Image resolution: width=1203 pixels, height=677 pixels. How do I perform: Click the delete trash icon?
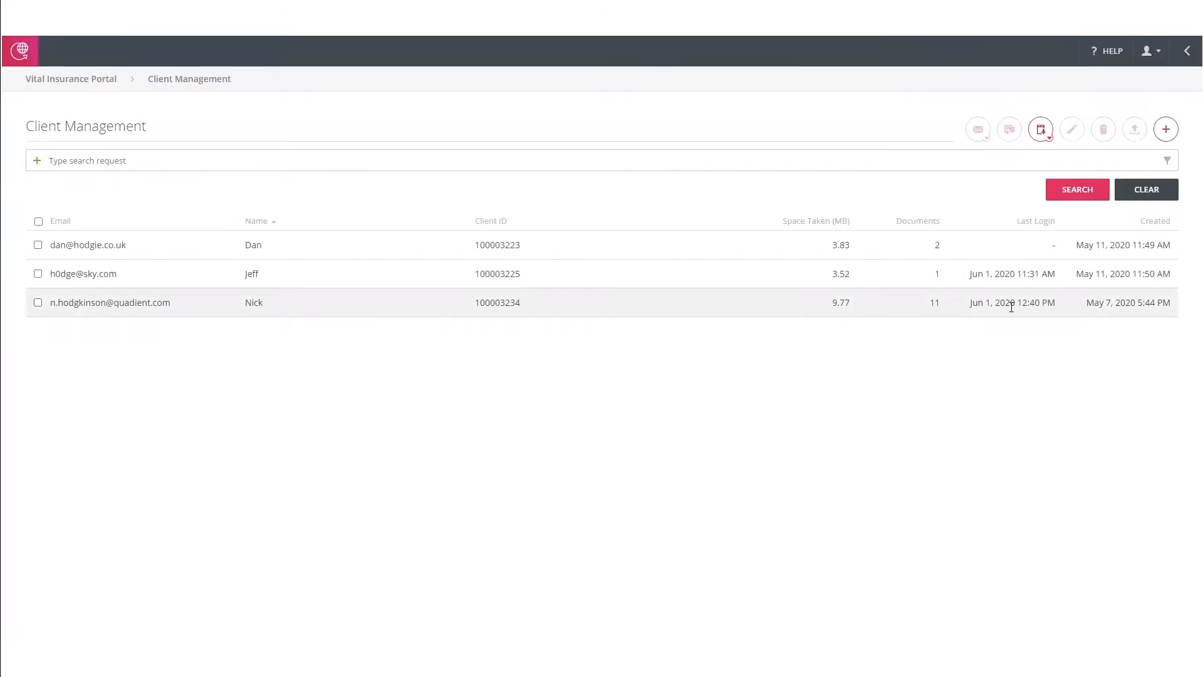[x=1103, y=129]
